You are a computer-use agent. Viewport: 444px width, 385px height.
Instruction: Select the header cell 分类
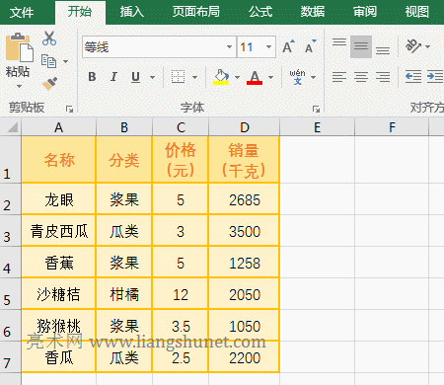pos(124,159)
